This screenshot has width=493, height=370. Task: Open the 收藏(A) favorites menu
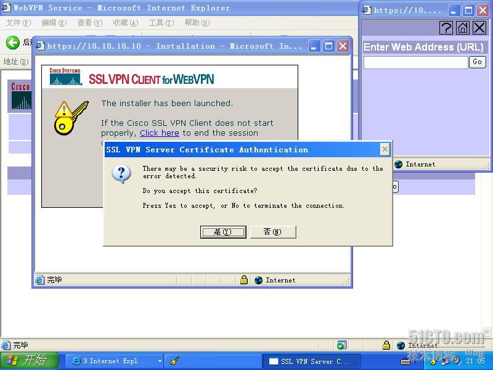coord(126,23)
